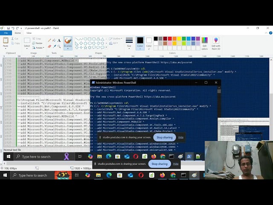This screenshot has width=273, height=205.
Task: Redo the action in Paint's quick access toolbar
Action: click(x=17, y=28)
